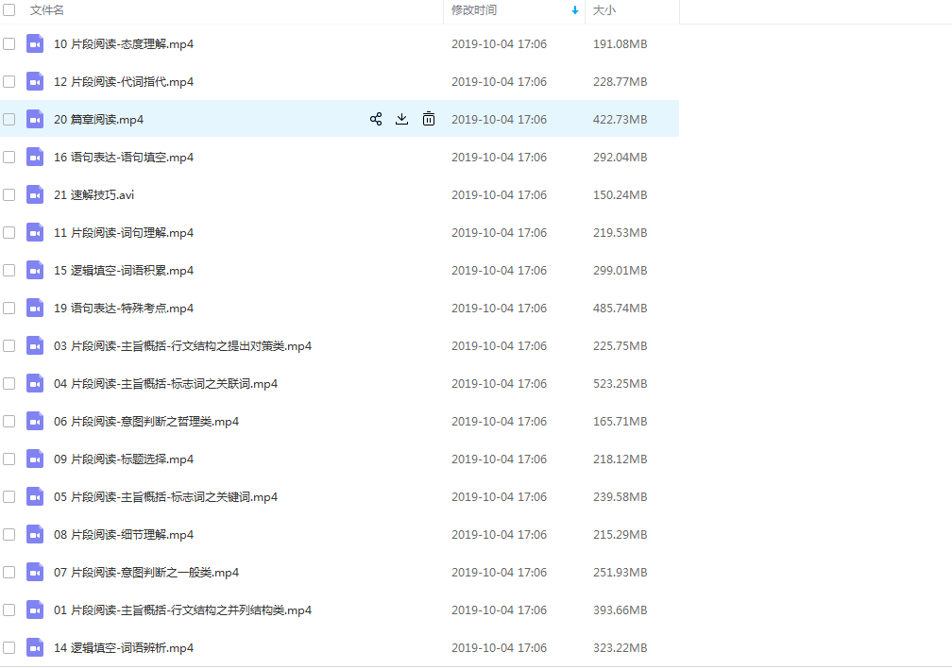The height and width of the screenshot is (668, 952).
Task: Open file 03 片段阅读-主旨概括-行文结构之提出对策类.mp4
Action: (x=182, y=345)
